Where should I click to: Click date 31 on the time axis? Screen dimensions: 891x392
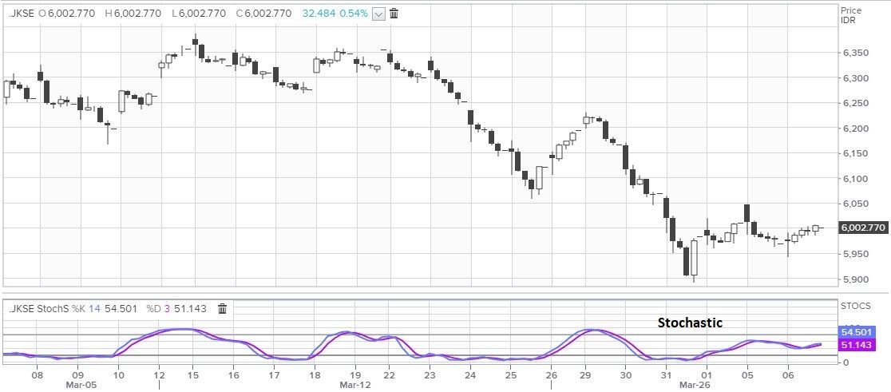tap(667, 375)
